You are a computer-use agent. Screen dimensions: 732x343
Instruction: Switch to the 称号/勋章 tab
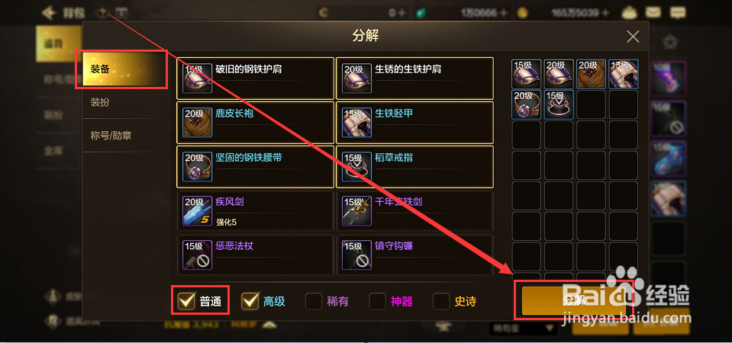coord(124,136)
